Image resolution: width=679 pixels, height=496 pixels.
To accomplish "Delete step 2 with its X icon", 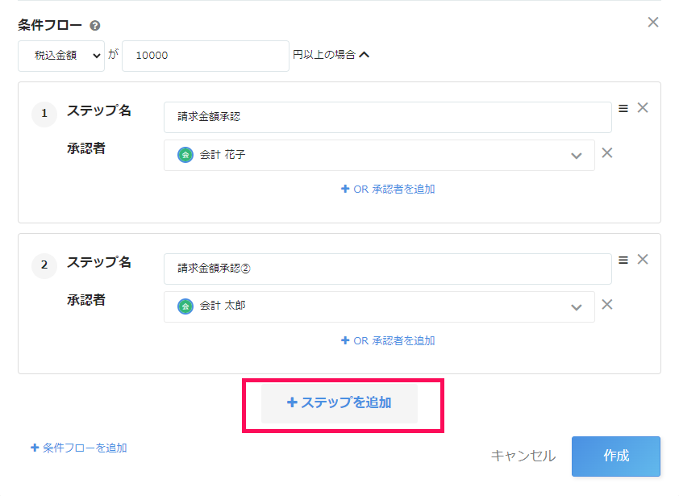I will (x=643, y=260).
